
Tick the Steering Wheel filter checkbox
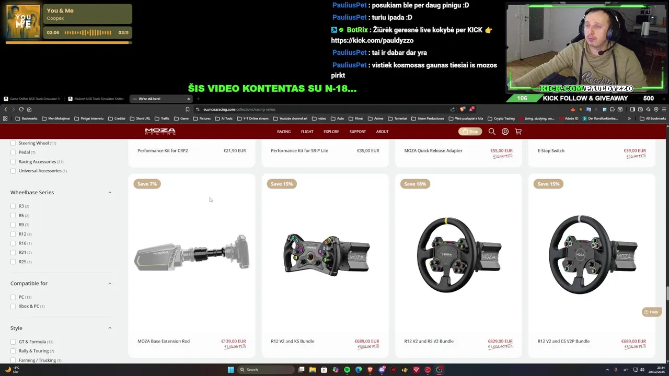13,143
